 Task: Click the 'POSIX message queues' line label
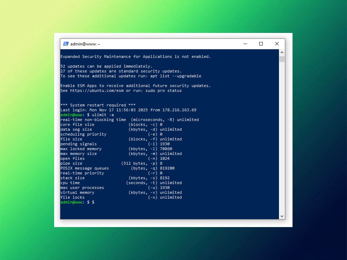[84, 168]
